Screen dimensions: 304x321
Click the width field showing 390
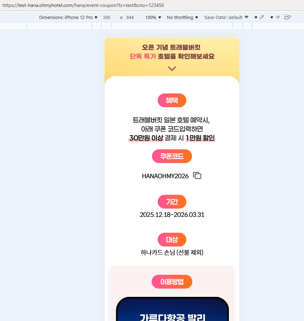click(x=107, y=17)
